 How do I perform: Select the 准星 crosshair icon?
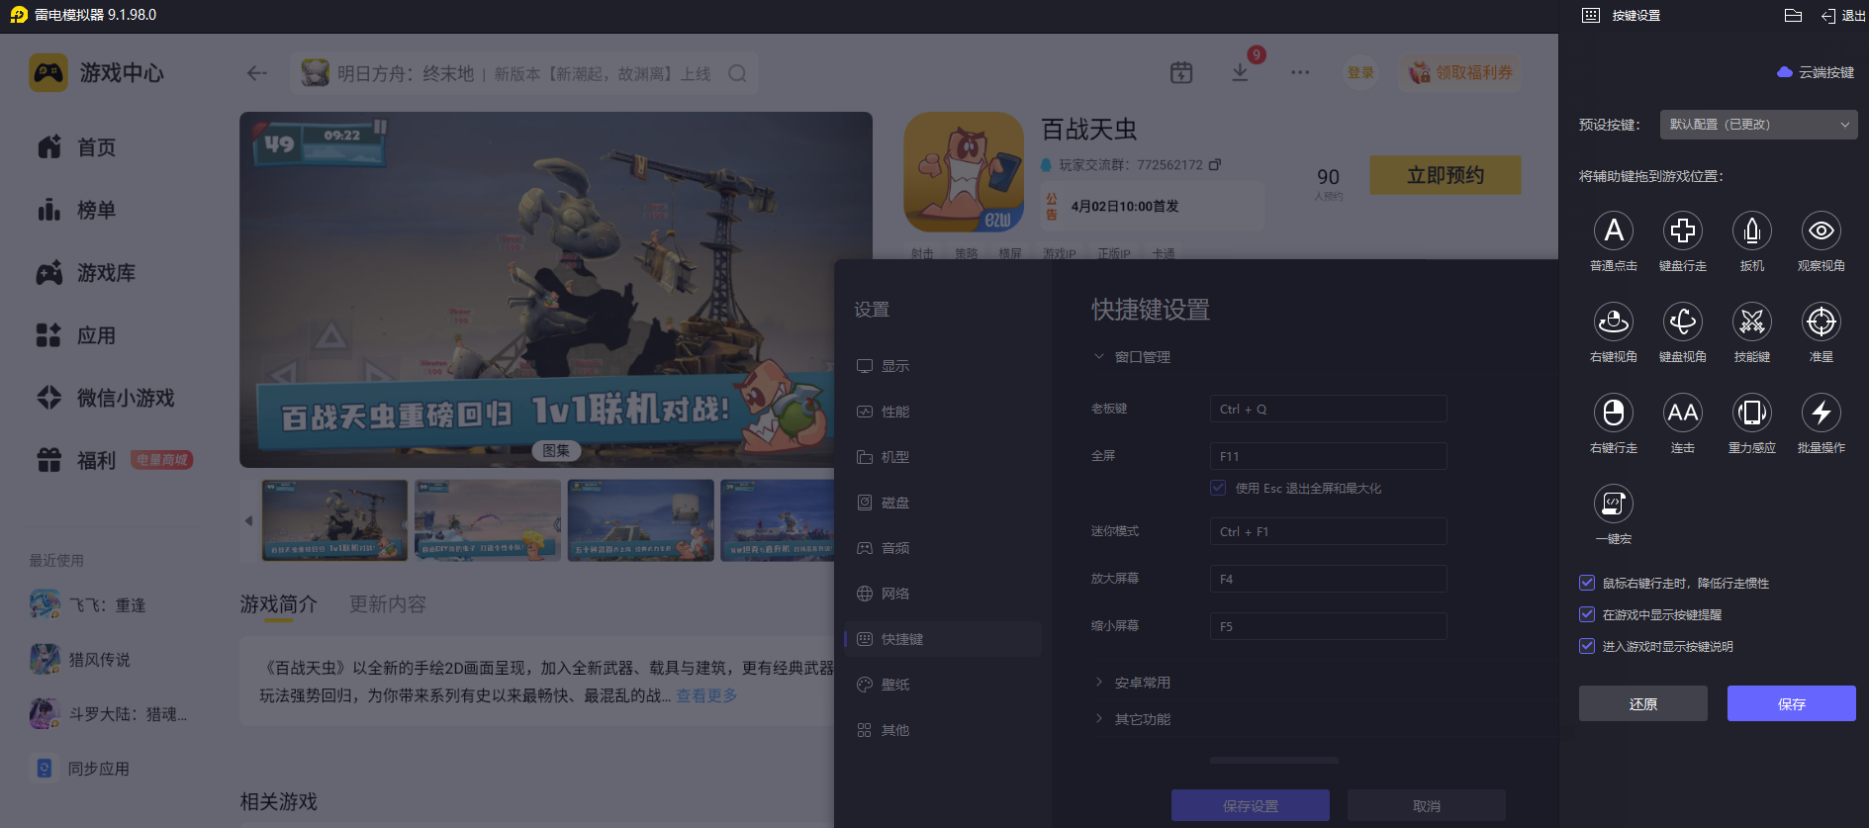click(x=1822, y=322)
